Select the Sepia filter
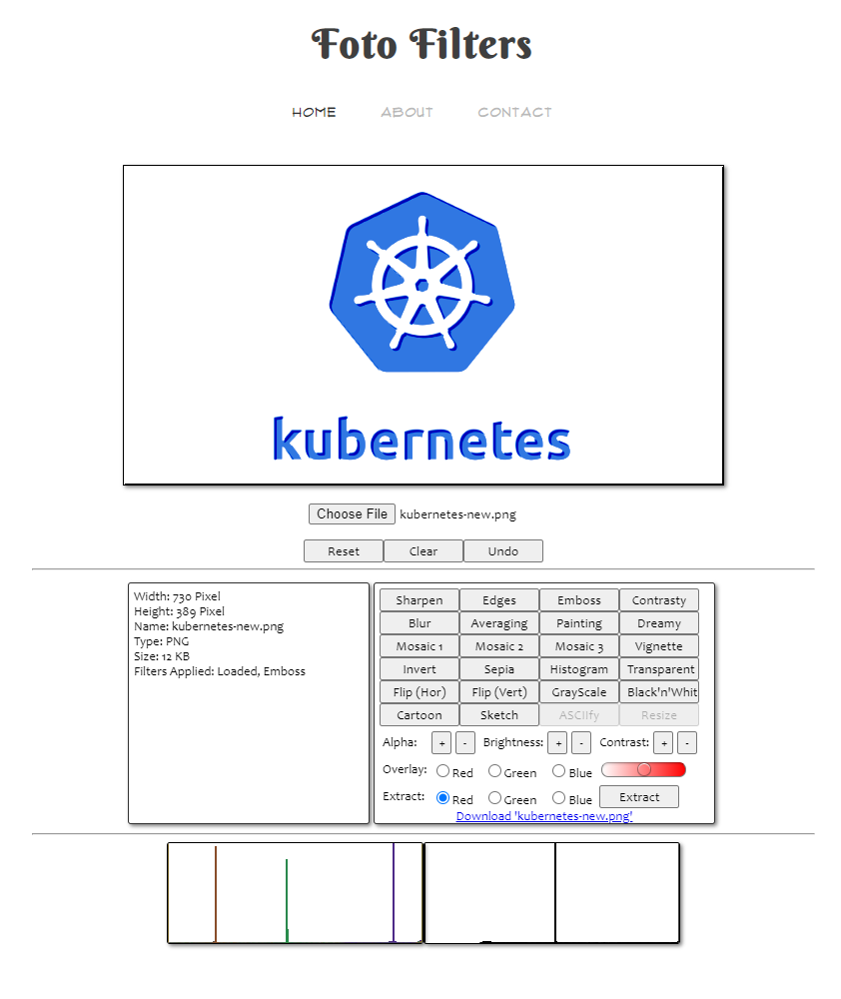The image size is (841, 999). pos(498,669)
